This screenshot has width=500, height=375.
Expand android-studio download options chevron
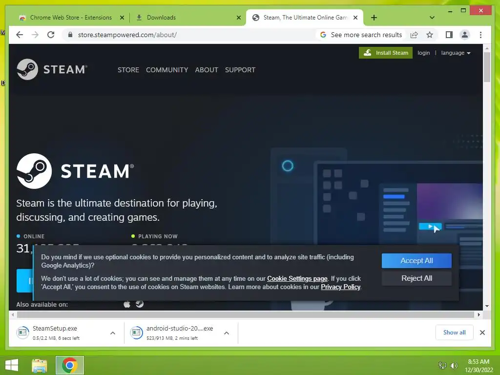click(227, 333)
